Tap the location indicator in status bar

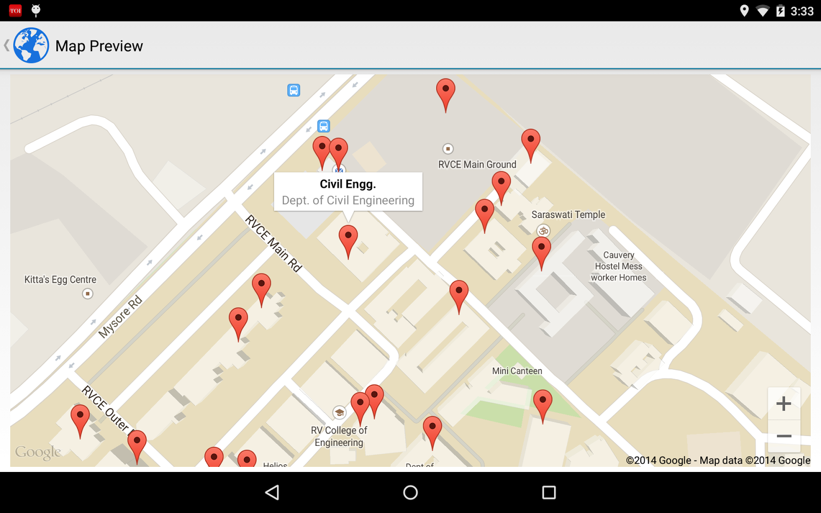point(744,11)
